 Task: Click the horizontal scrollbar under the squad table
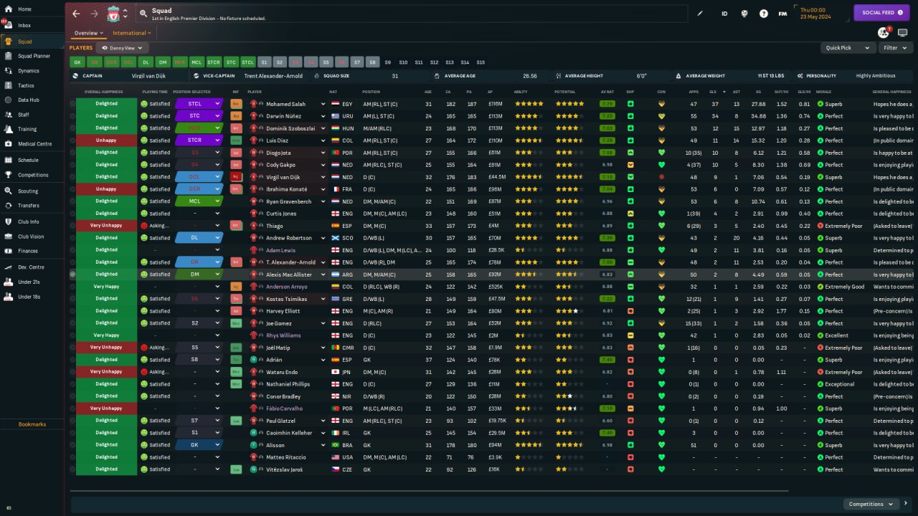(x=430, y=491)
